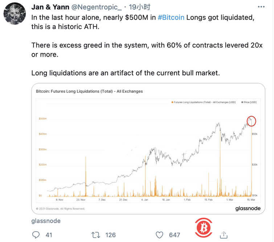Open the Jan & Yann profile avatar

tap(14, 15)
